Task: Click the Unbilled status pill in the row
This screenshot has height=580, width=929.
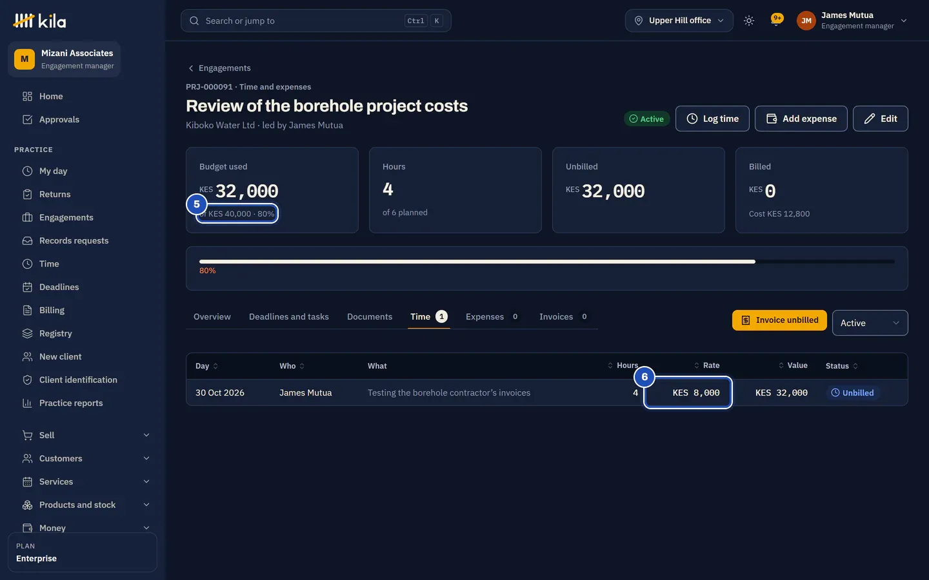Action: pos(852,392)
